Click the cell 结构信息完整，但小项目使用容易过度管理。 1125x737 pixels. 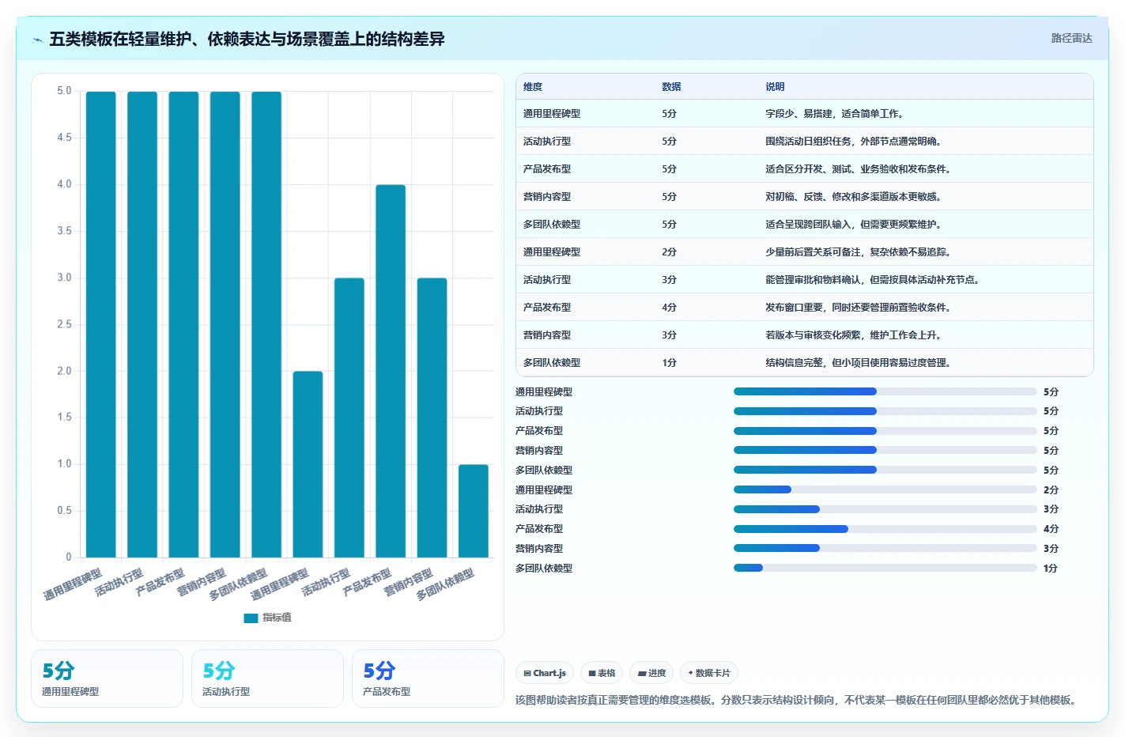pos(858,363)
